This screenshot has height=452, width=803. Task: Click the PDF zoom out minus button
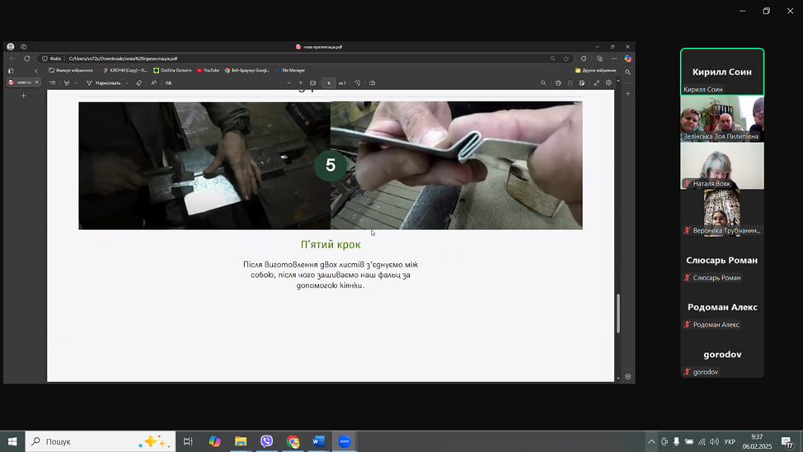pyautogui.click(x=289, y=82)
